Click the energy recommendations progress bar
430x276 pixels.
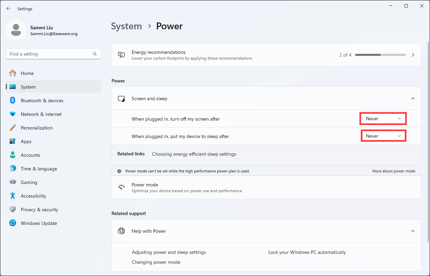(380, 55)
